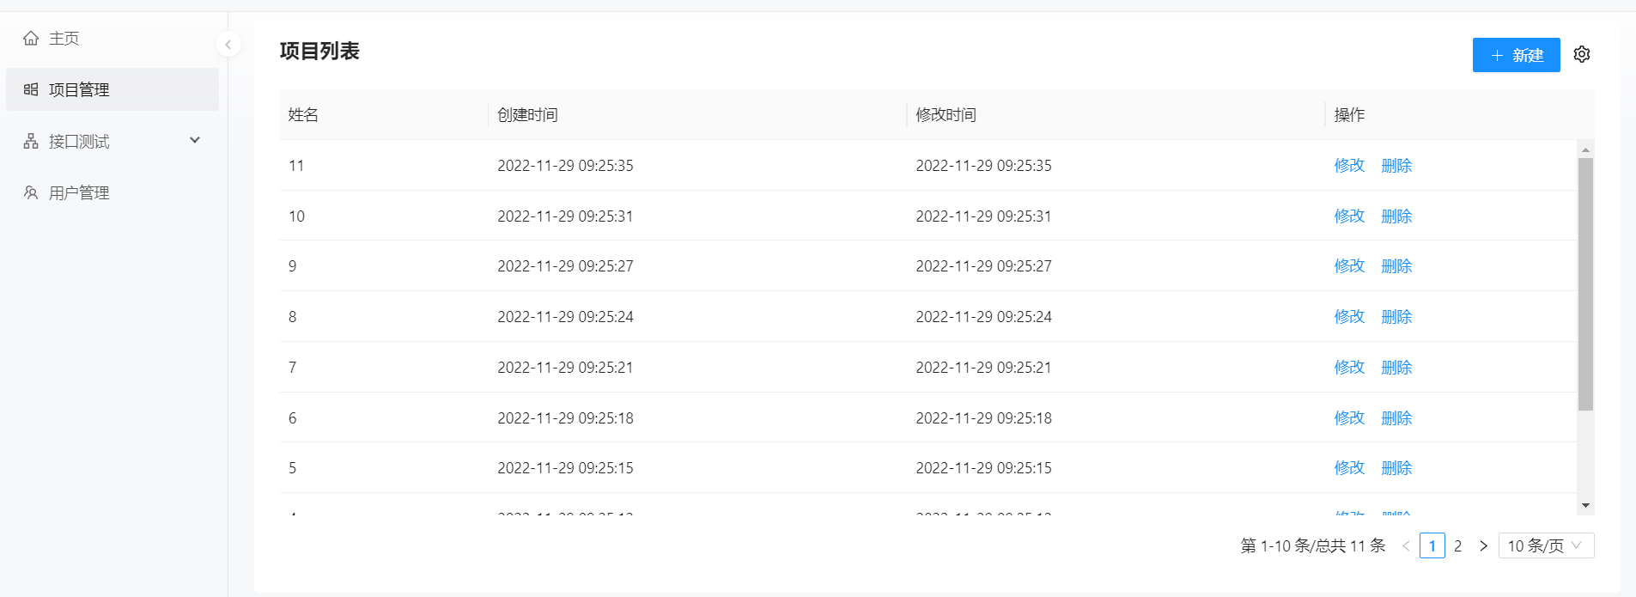Image resolution: width=1636 pixels, height=597 pixels.
Task: Click the 项目管理 grid icon
Action: pyautogui.click(x=31, y=89)
